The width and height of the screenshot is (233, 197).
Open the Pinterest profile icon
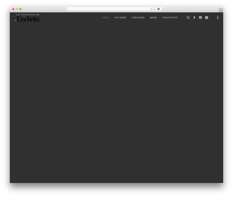(x=206, y=18)
